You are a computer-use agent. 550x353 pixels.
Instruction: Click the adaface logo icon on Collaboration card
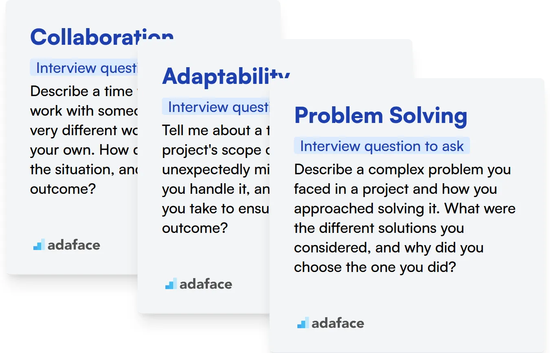point(39,245)
